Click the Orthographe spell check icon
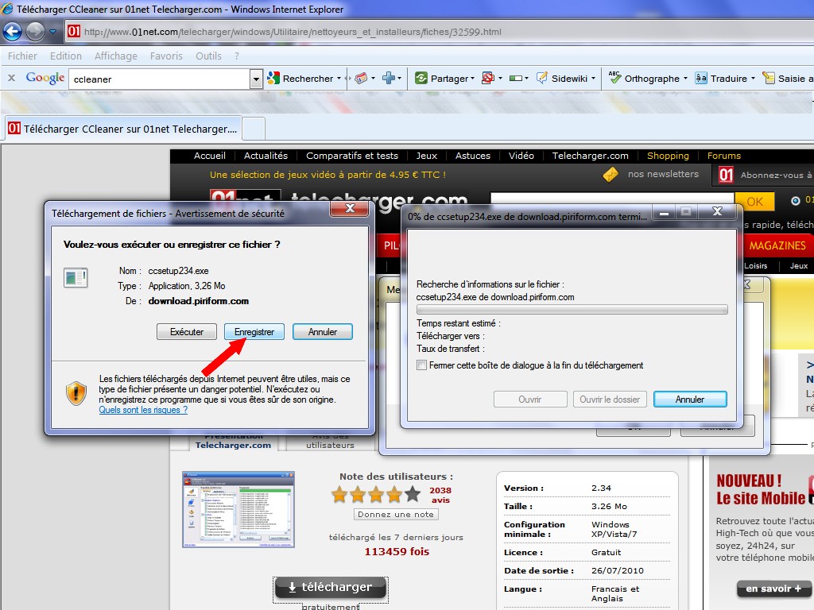The height and width of the screenshot is (610, 814). pos(614,78)
